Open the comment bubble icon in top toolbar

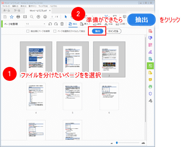[124, 17]
